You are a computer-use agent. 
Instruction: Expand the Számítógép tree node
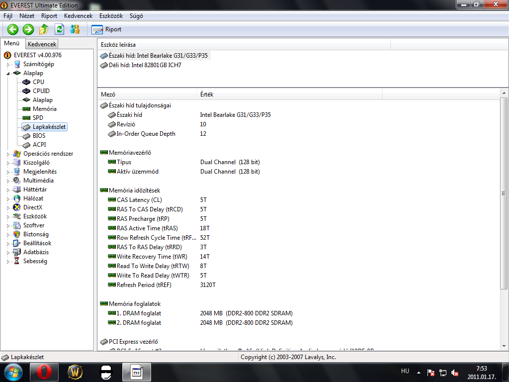pyautogui.click(x=8, y=65)
